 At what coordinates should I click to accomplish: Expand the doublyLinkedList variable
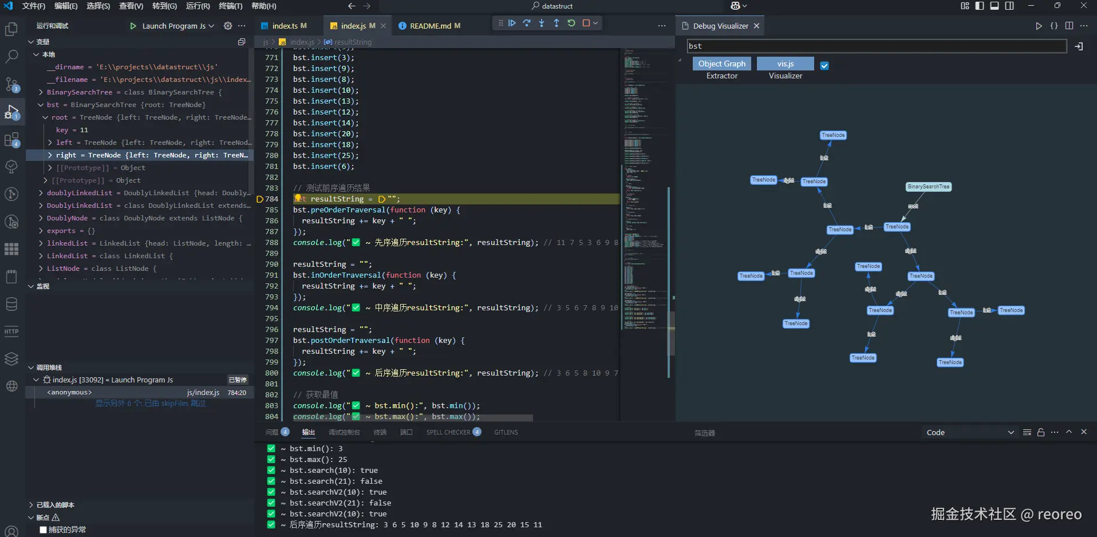pyautogui.click(x=41, y=193)
